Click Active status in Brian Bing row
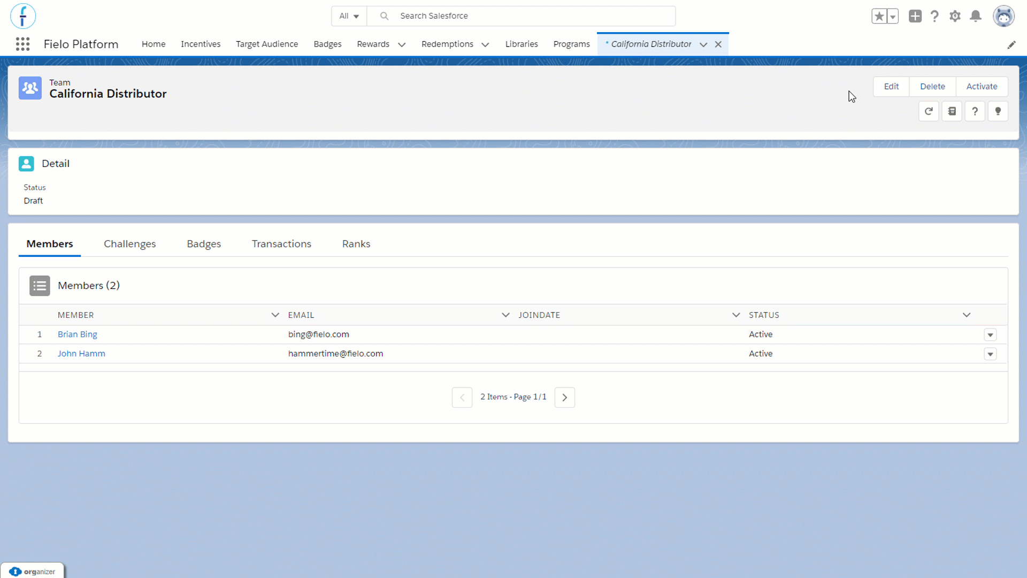The image size is (1027, 578). click(x=761, y=334)
